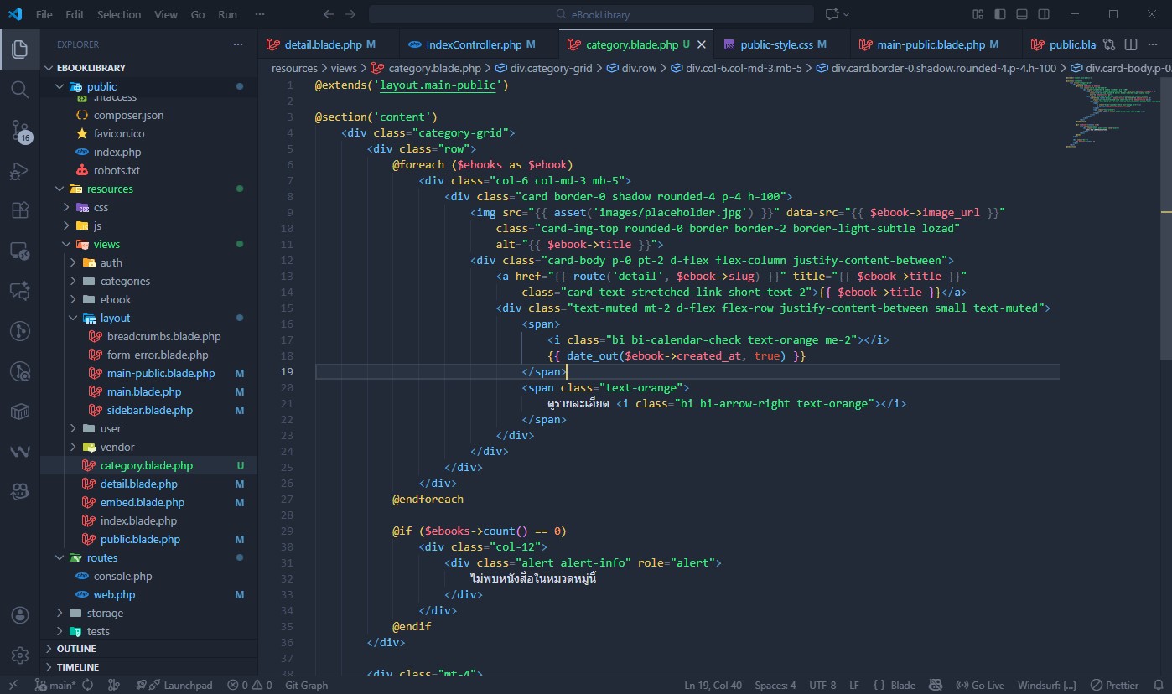Open the Selection menu
This screenshot has width=1172, height=694.
click(x=119, y=14)
